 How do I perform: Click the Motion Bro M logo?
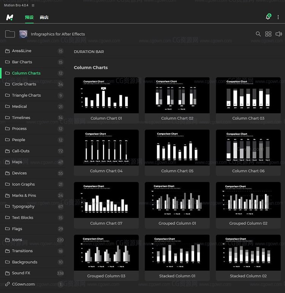[10, 17]
